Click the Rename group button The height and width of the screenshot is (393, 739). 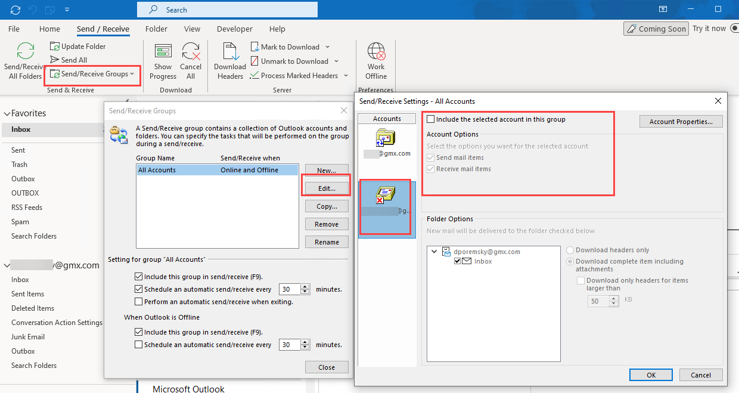coord(327,242)
